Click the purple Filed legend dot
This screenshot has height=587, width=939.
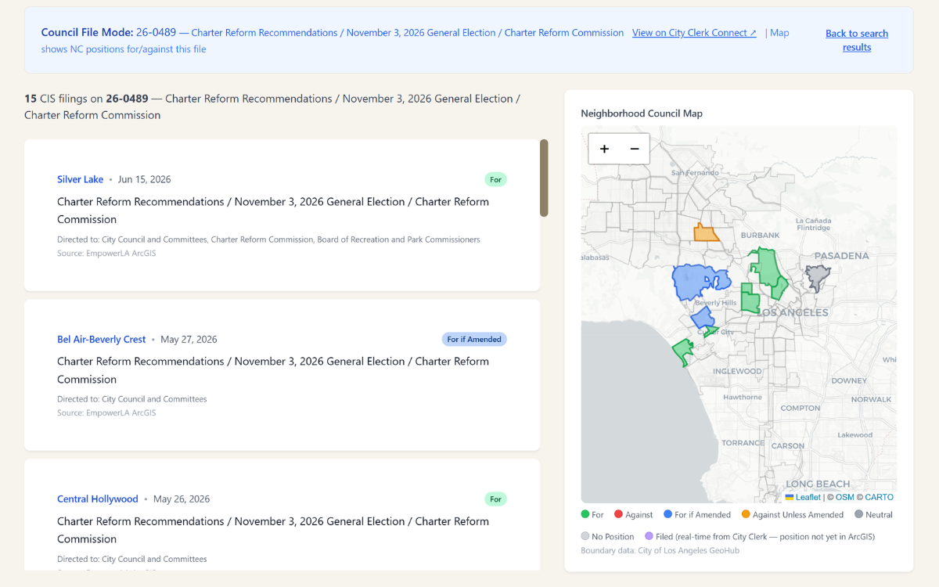pyautogui.click(x=649, y=537)
